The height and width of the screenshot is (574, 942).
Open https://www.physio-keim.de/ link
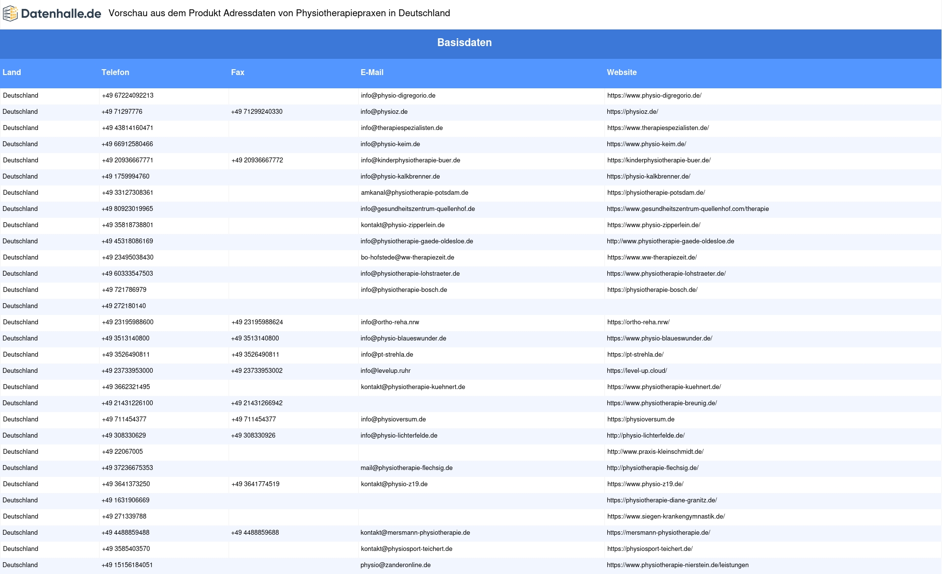point(647,144)
